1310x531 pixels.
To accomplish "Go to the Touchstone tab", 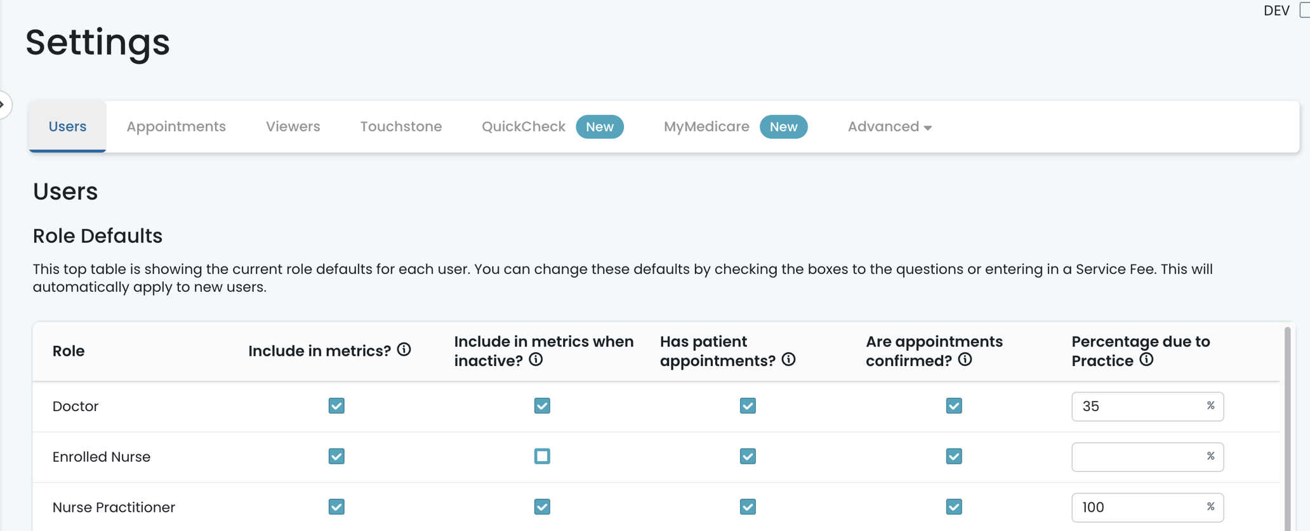I will click(400, 127).
